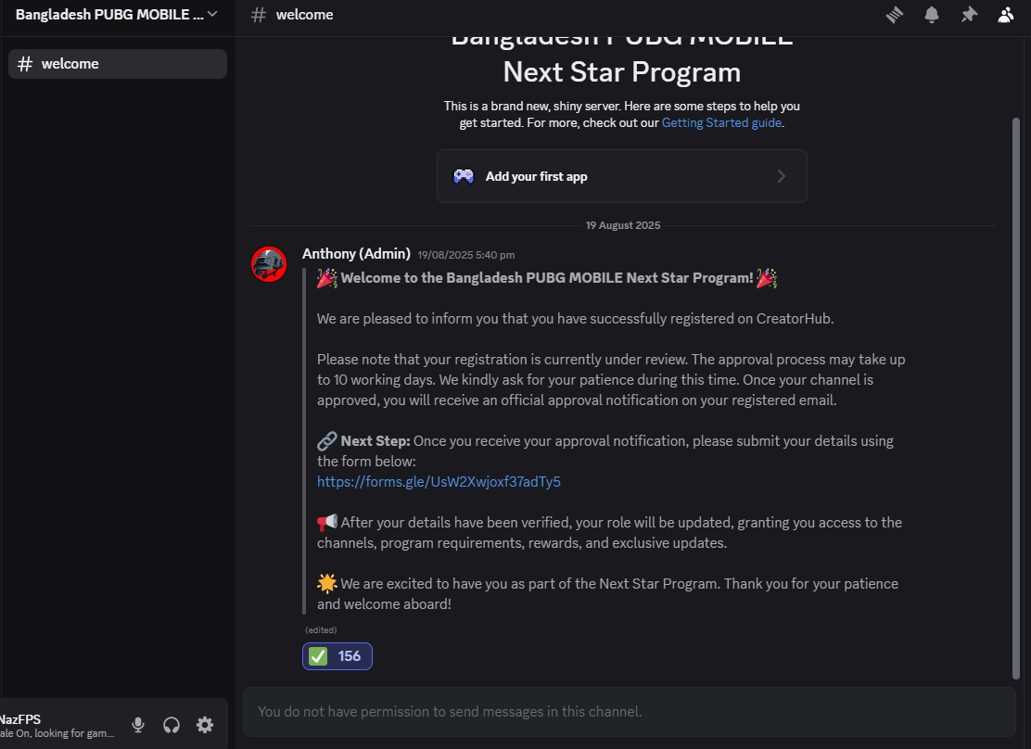Toggle the member list

(x=1006, y=15)
